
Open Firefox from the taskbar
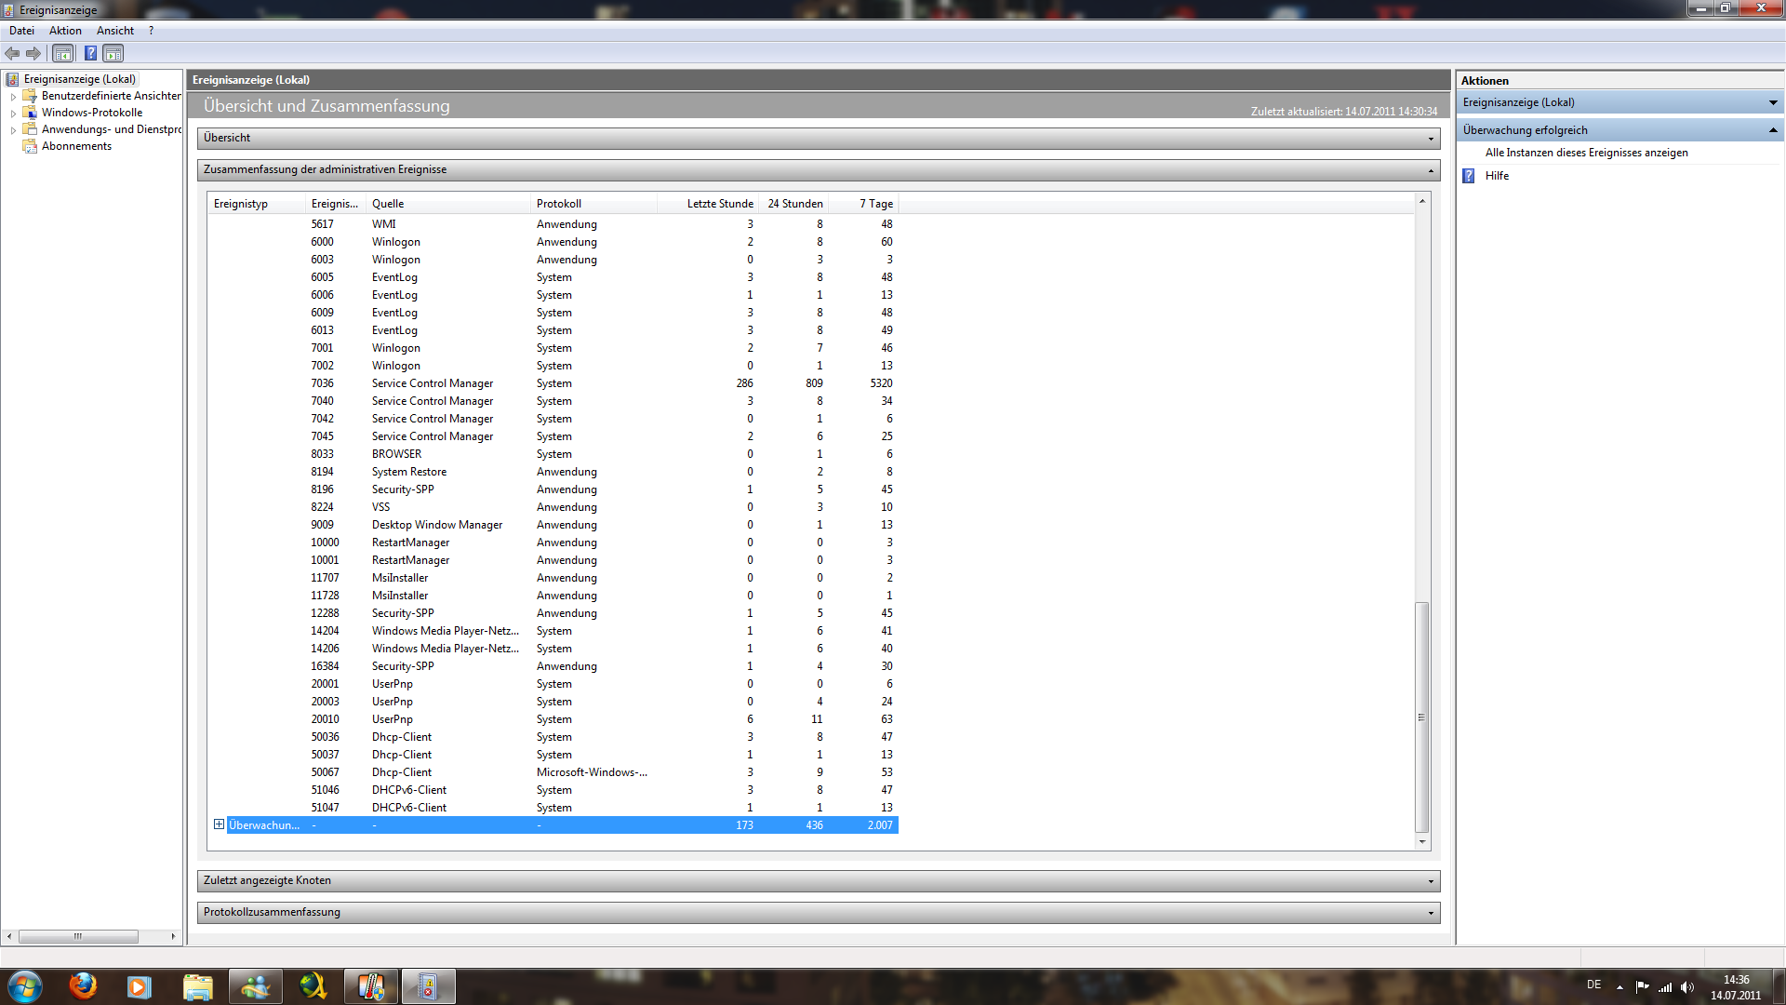(83, 985)
